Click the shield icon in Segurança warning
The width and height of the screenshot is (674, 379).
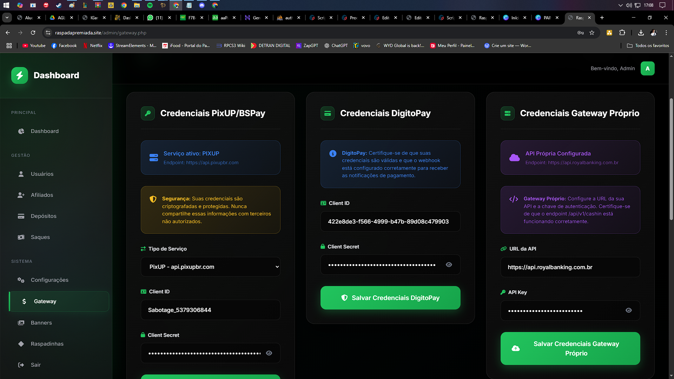(153, 199)
